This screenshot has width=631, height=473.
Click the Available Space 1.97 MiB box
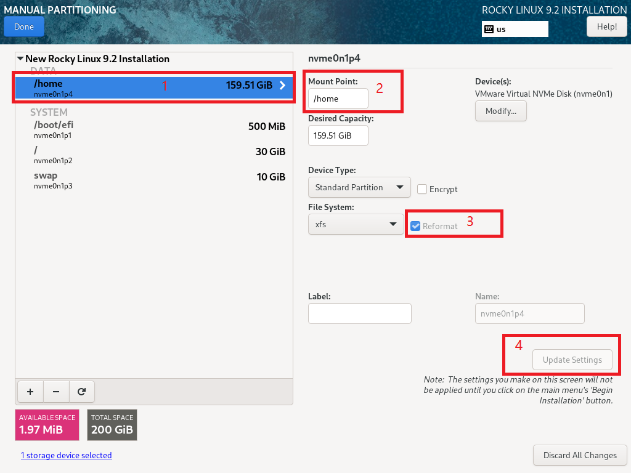click(47, 425)
